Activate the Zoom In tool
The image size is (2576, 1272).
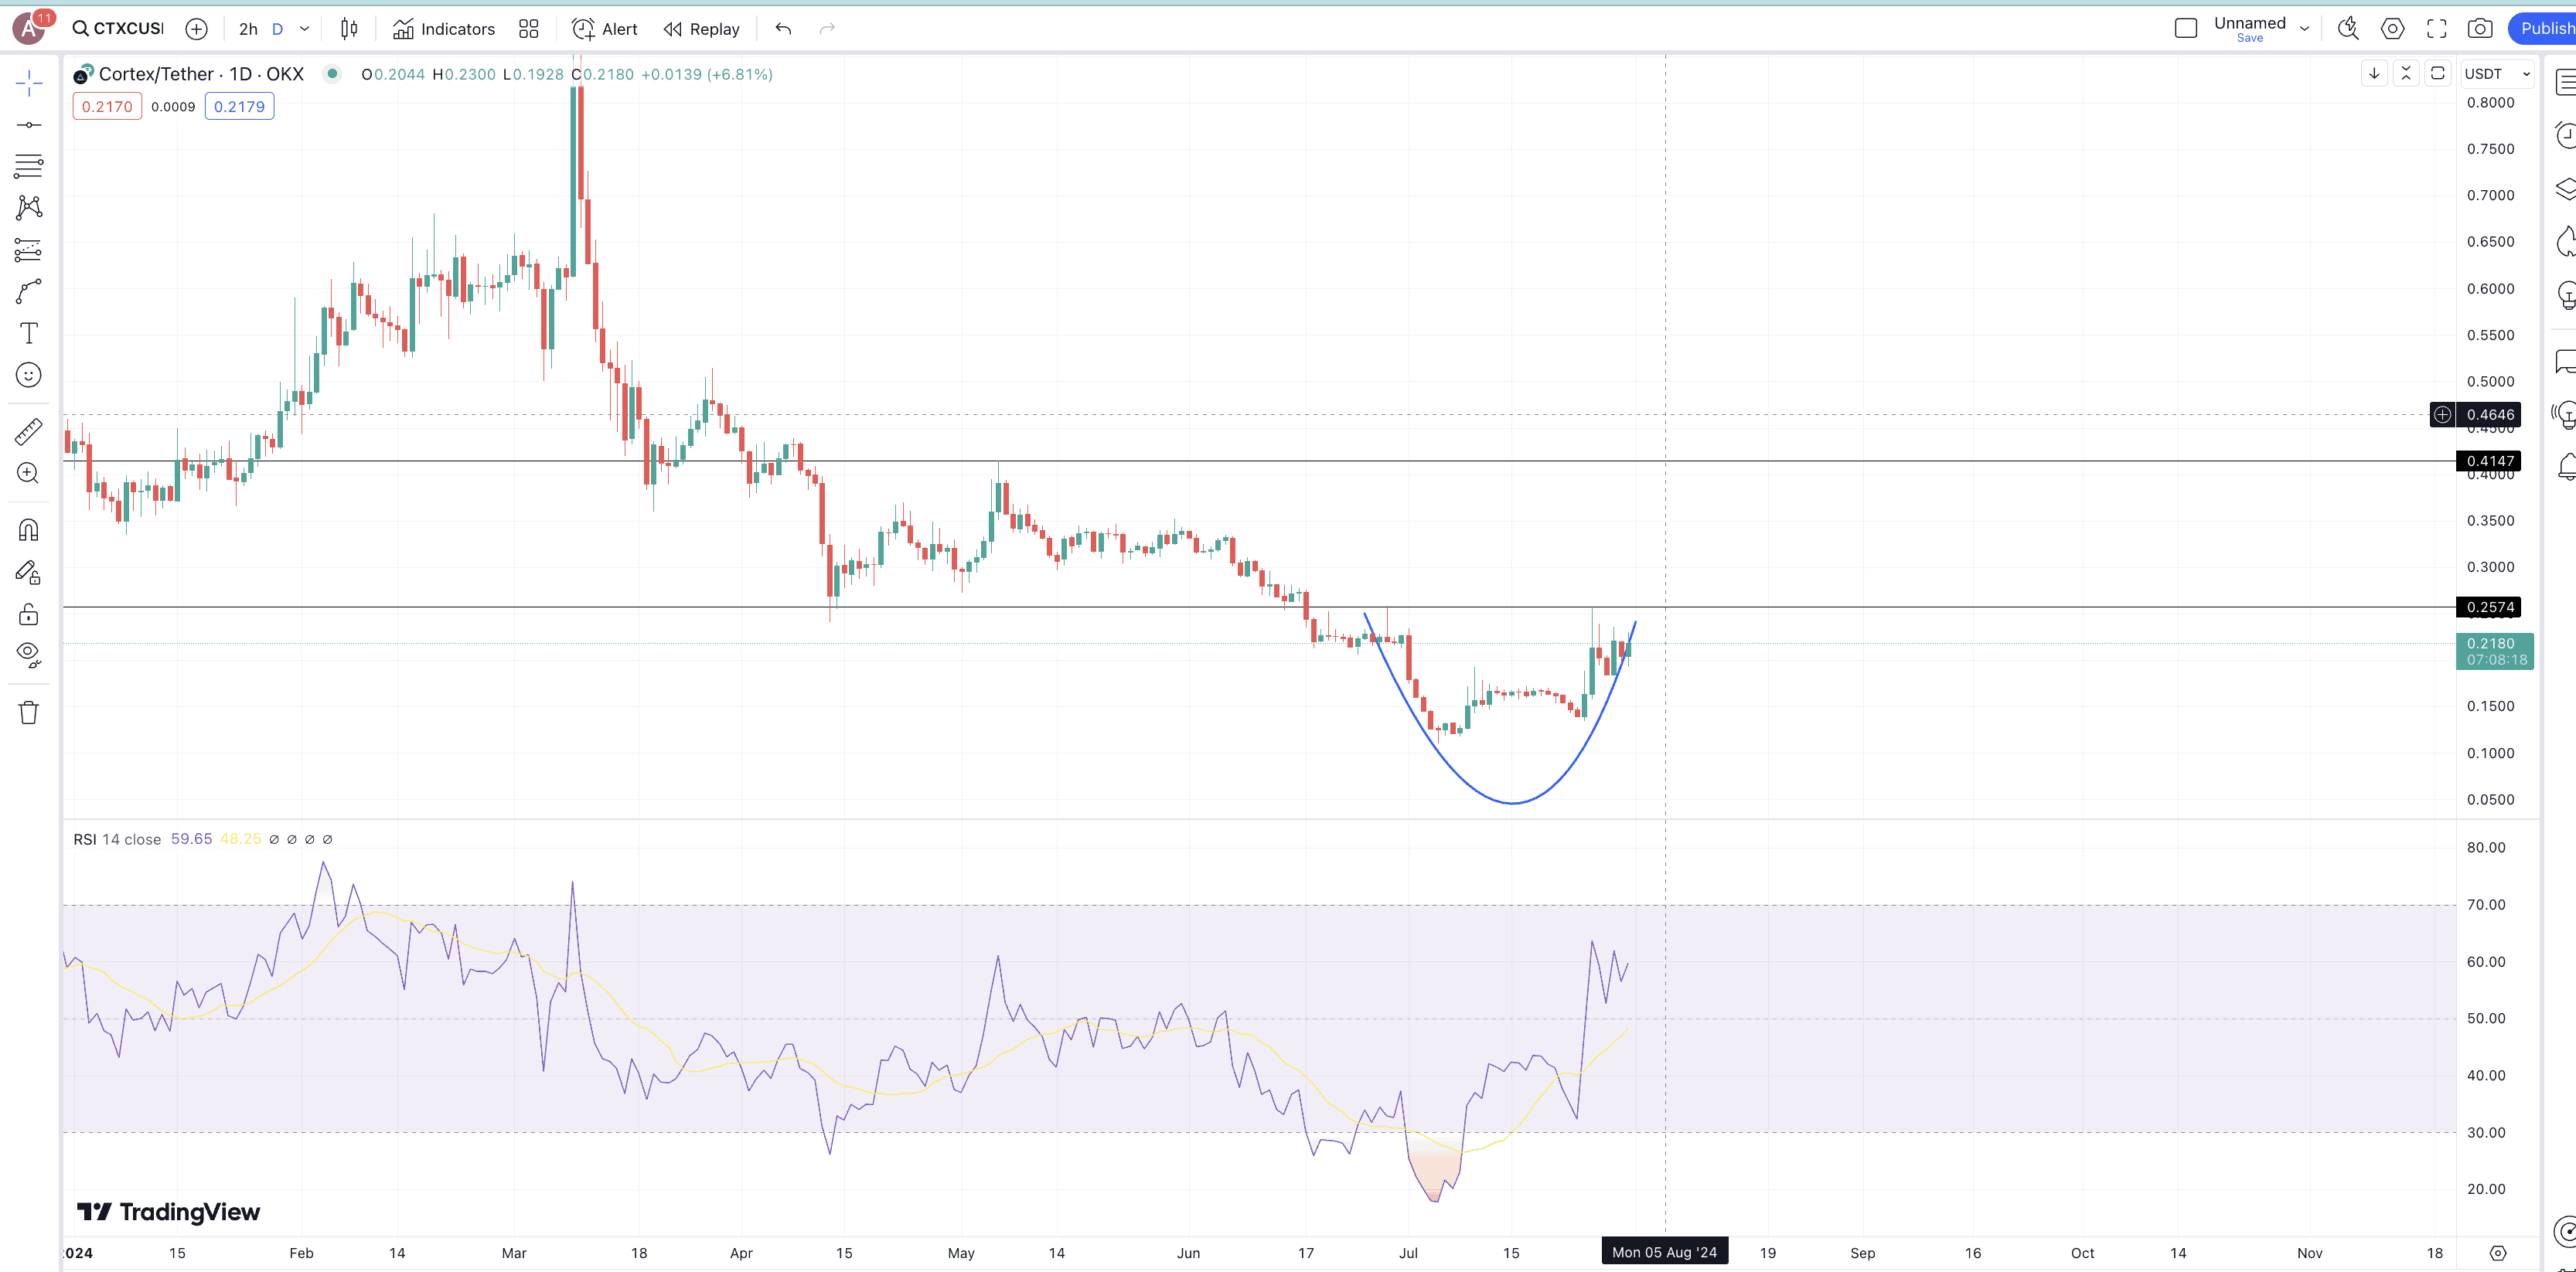29,474
